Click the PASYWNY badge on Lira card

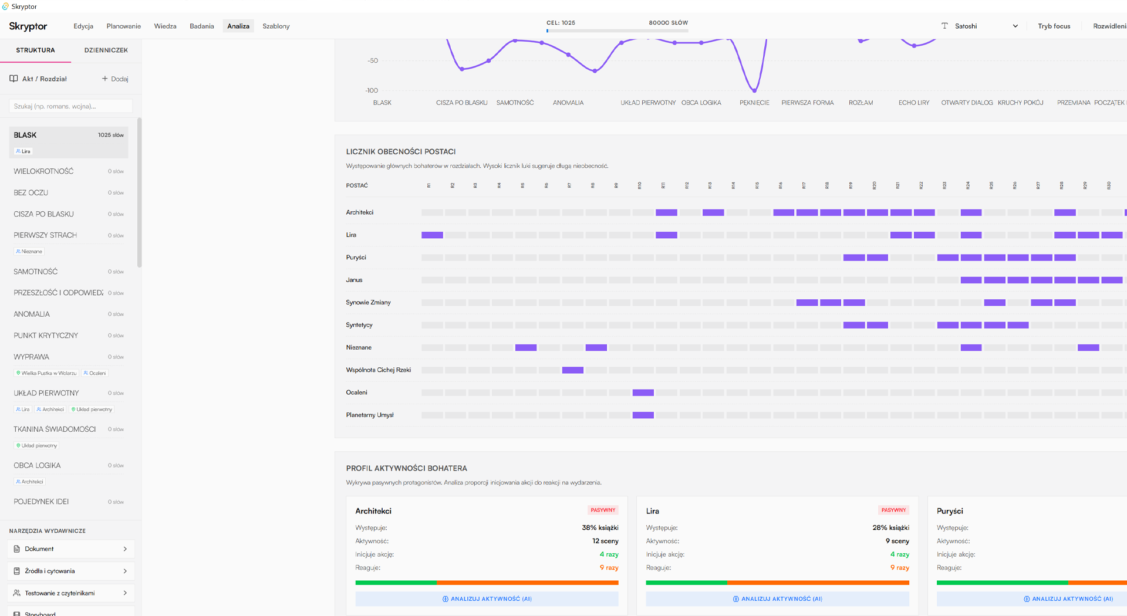(x=893, y=510)
